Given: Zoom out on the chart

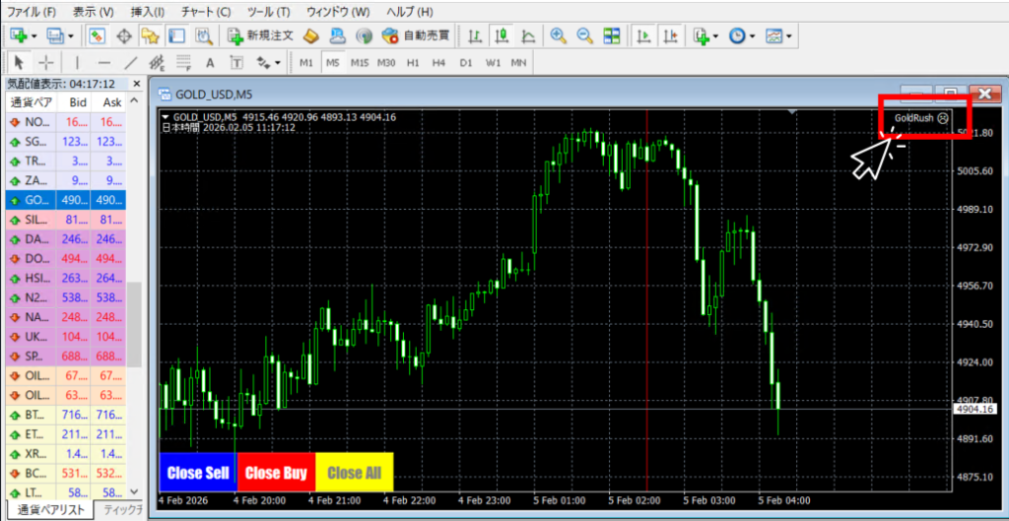Looking at the screenshot, I should coord(584,36).
